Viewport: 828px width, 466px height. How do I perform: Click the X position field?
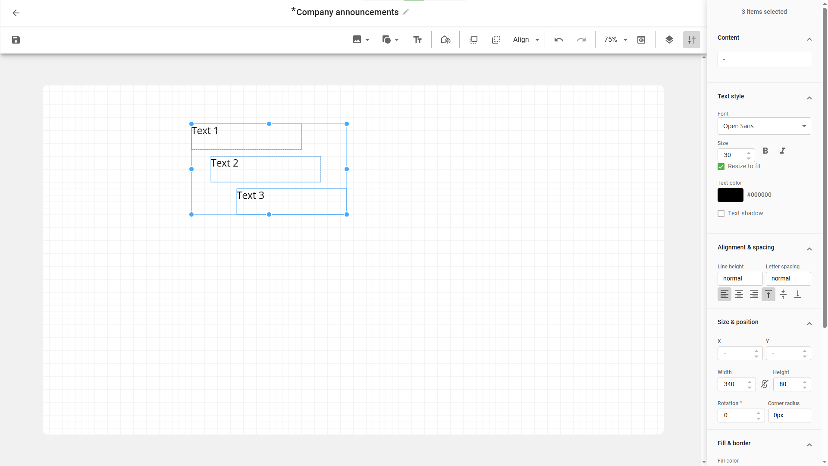pyautogui.click(x=740, y=353)
